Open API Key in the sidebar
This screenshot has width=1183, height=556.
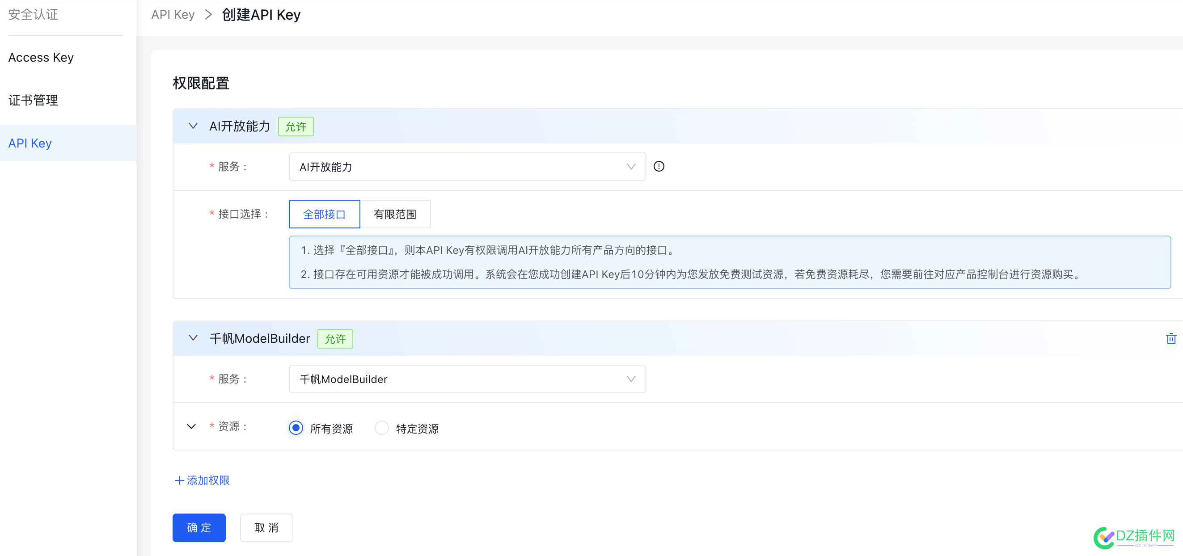click(68, 143)
